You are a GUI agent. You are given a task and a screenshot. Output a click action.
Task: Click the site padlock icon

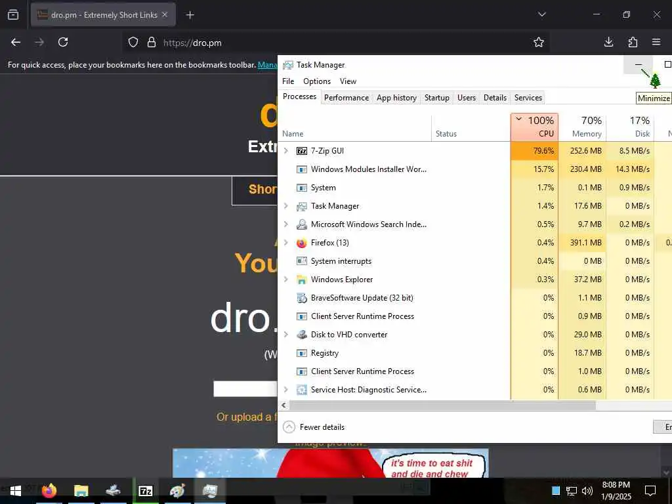click(152, 43)
